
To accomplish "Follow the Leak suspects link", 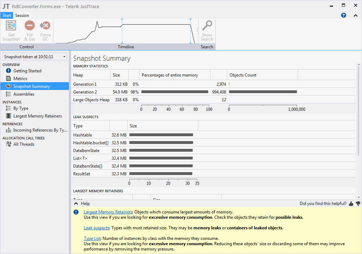I will pos(97,228).
